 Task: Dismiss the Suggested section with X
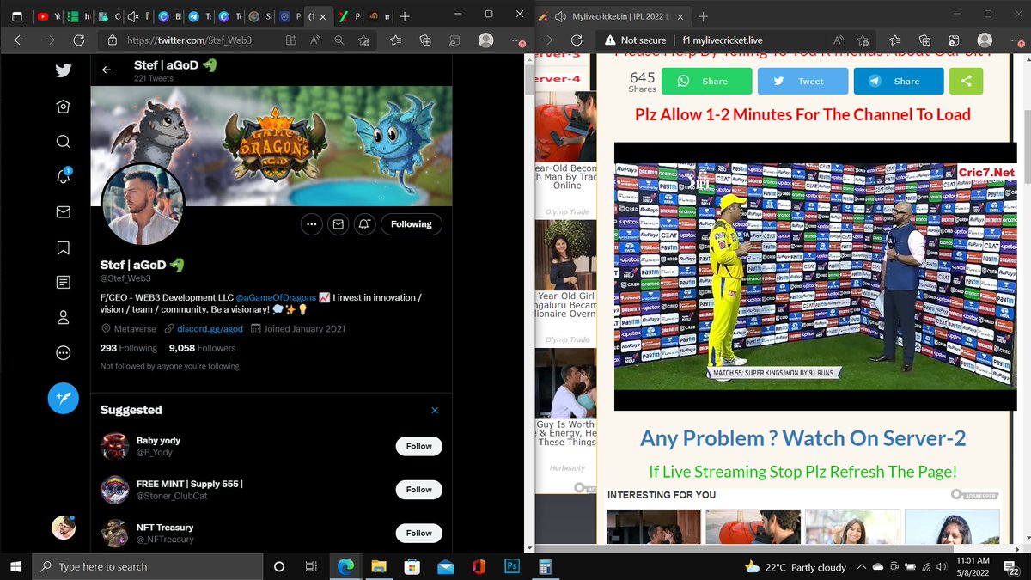435,410
